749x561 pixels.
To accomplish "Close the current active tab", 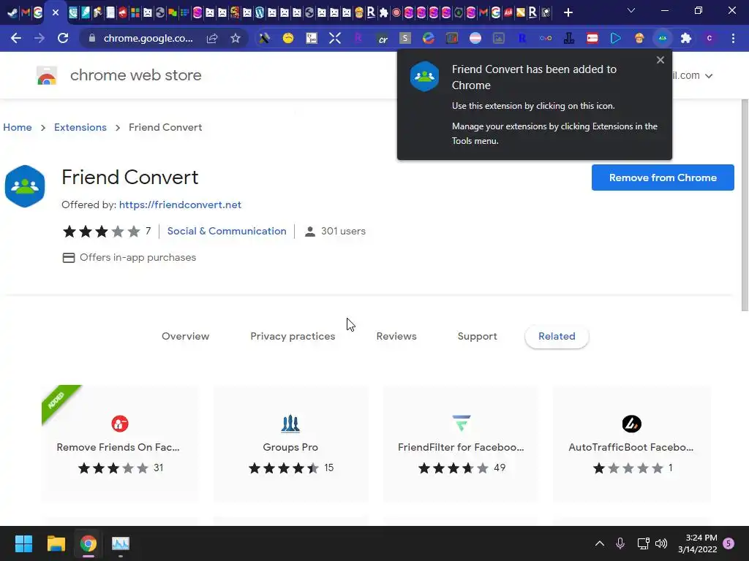I will tap(56, 13).
